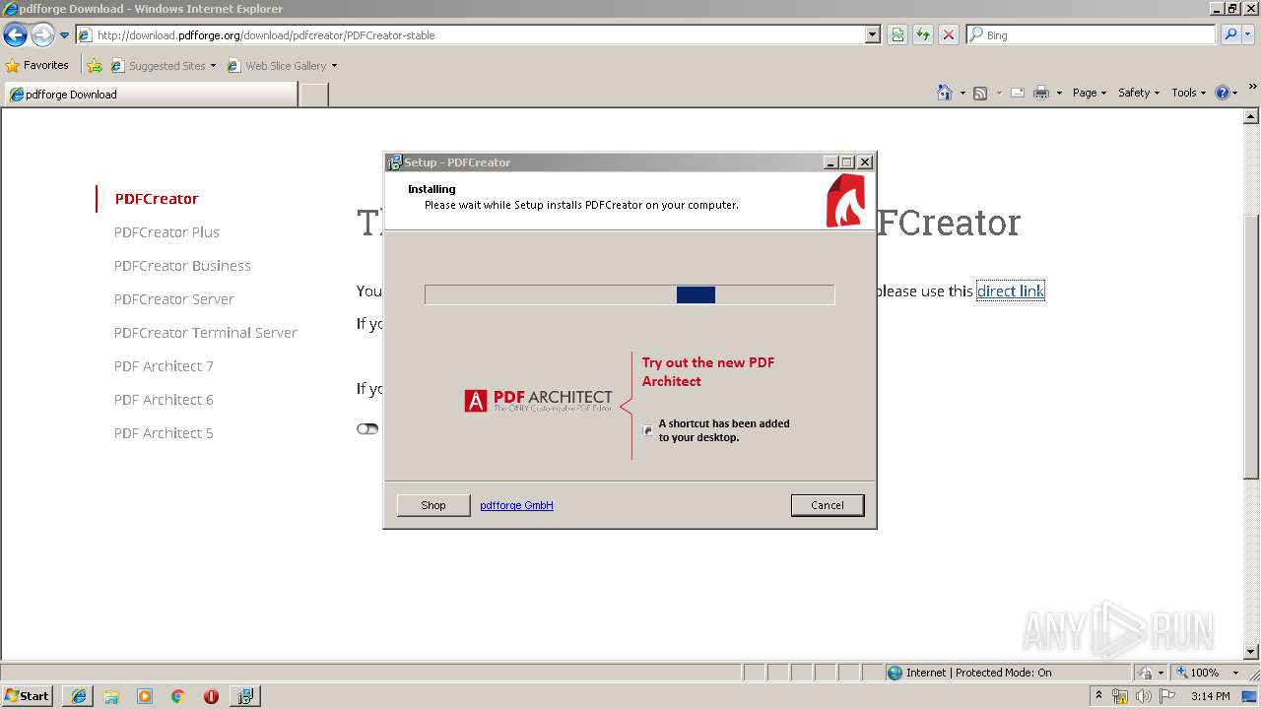Open the Safety menu

(1138, 93)
